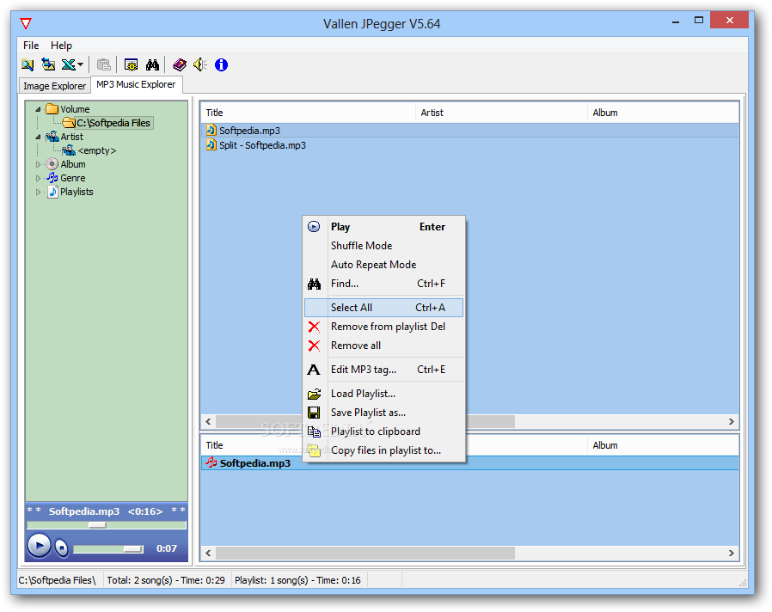Select the C:\Softpedia Files folder node

tap(113, 123)
